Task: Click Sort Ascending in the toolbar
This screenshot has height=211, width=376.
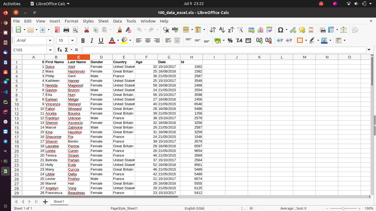Action: click(x=222, y=30)
